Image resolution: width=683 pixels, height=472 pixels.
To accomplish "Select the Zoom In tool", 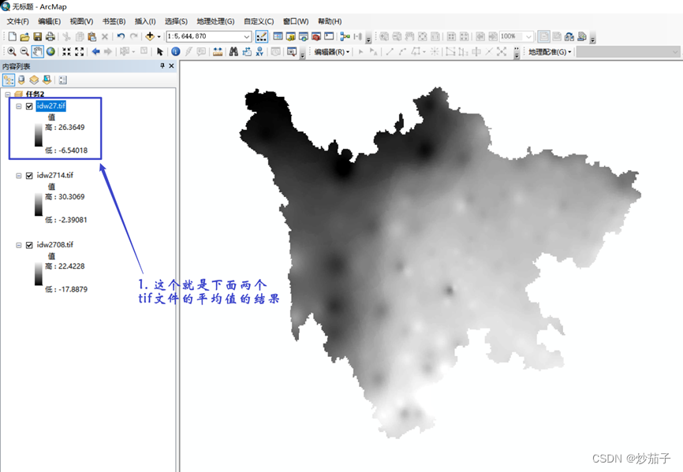I will click(12, 52).
